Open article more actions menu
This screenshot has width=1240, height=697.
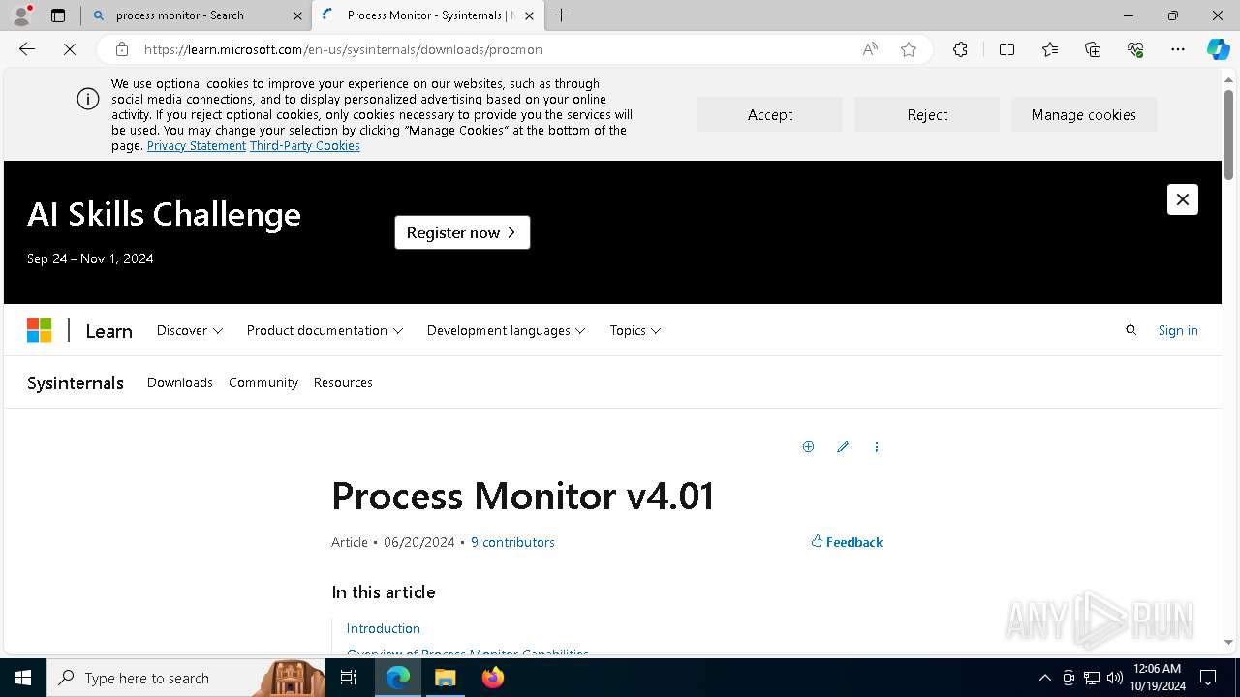877,447
